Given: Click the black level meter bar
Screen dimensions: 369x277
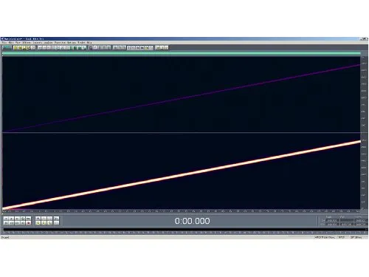Looking at the screenshot, I should coord(184,230).
